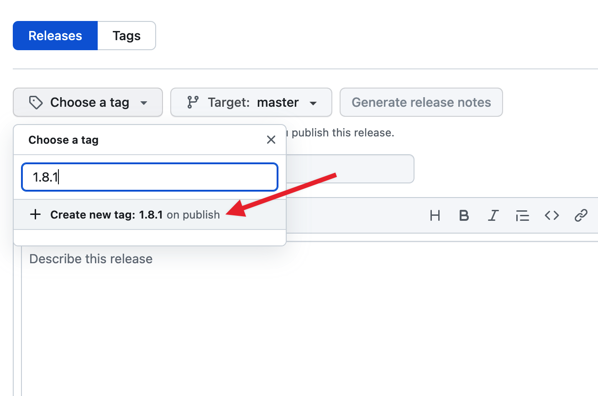Screen dimensions: 598x396
Task: Click the plus icon beside Create new tag
Action: (x=35, y=214)
